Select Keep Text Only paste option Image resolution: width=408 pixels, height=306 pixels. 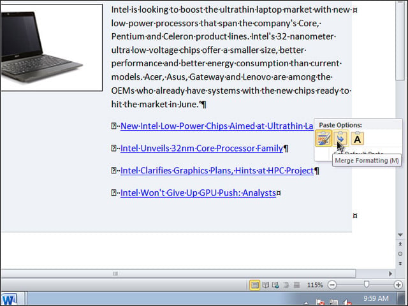(357, 138)
